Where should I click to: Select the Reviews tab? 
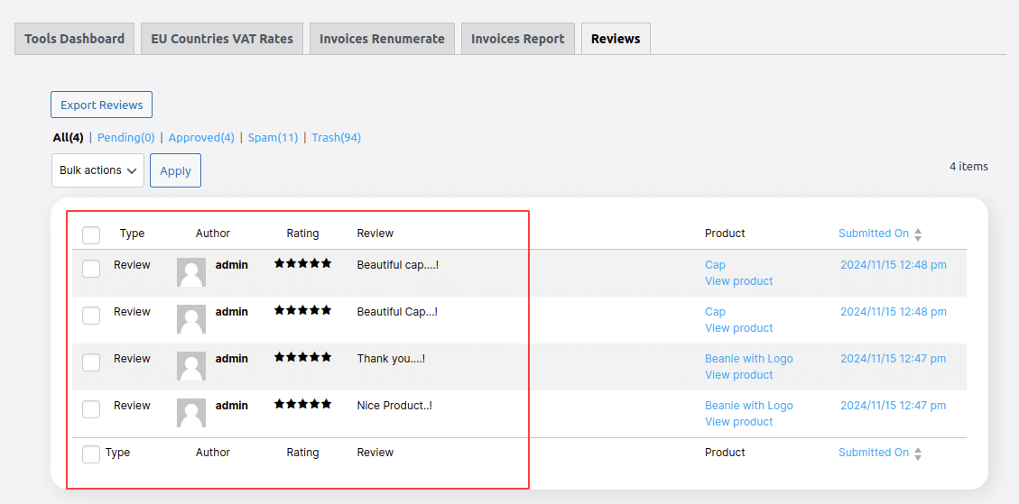[x=616, y=39]
